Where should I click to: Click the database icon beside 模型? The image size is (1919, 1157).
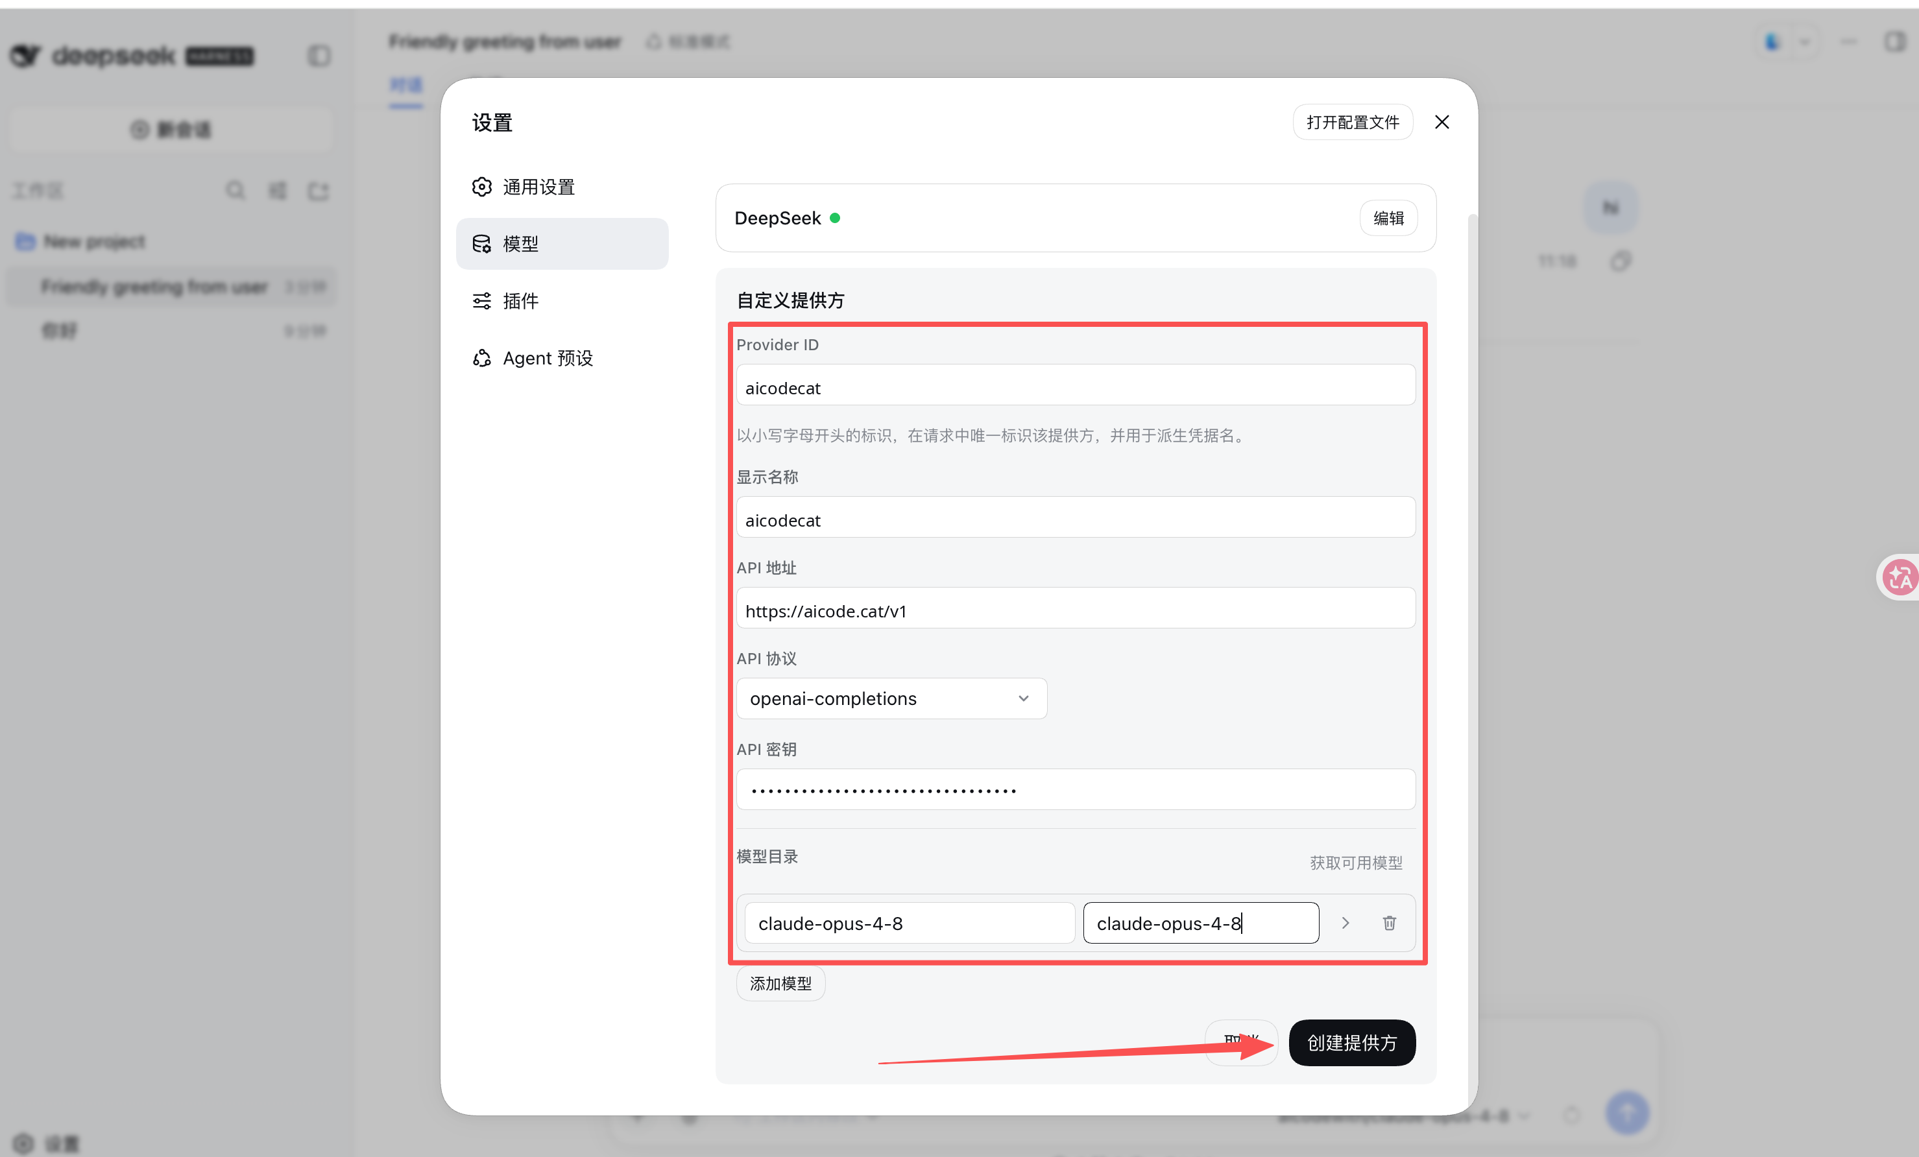[482, 244]
